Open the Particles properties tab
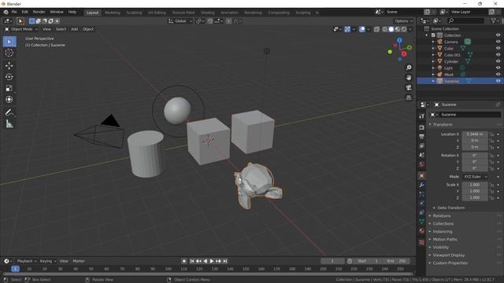504x283 pixels. coord(422,194)
